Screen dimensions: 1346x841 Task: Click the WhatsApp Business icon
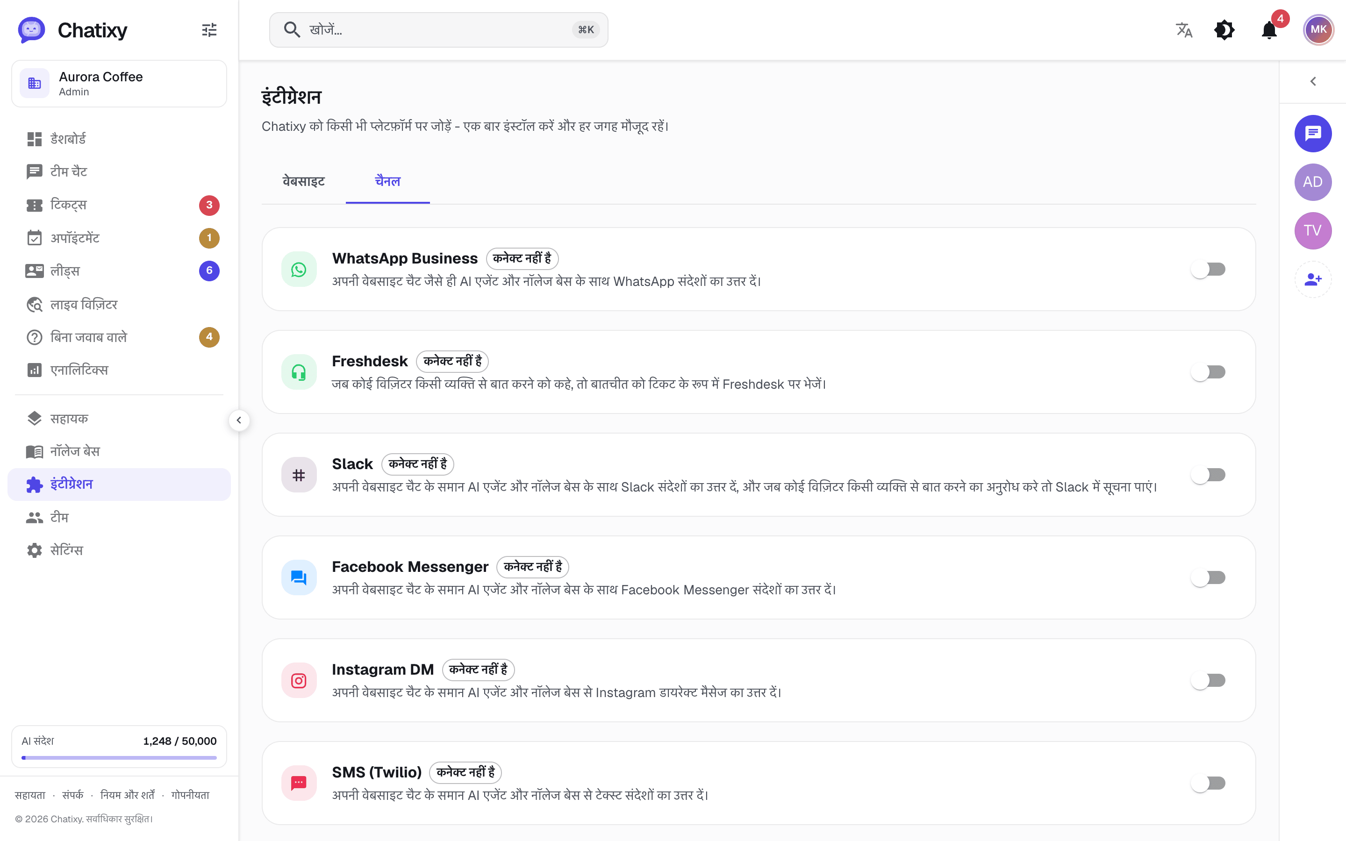click(x=299, y=269)
